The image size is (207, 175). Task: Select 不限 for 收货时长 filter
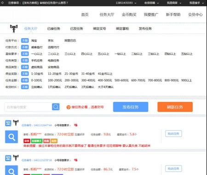(x=25, y=87)
